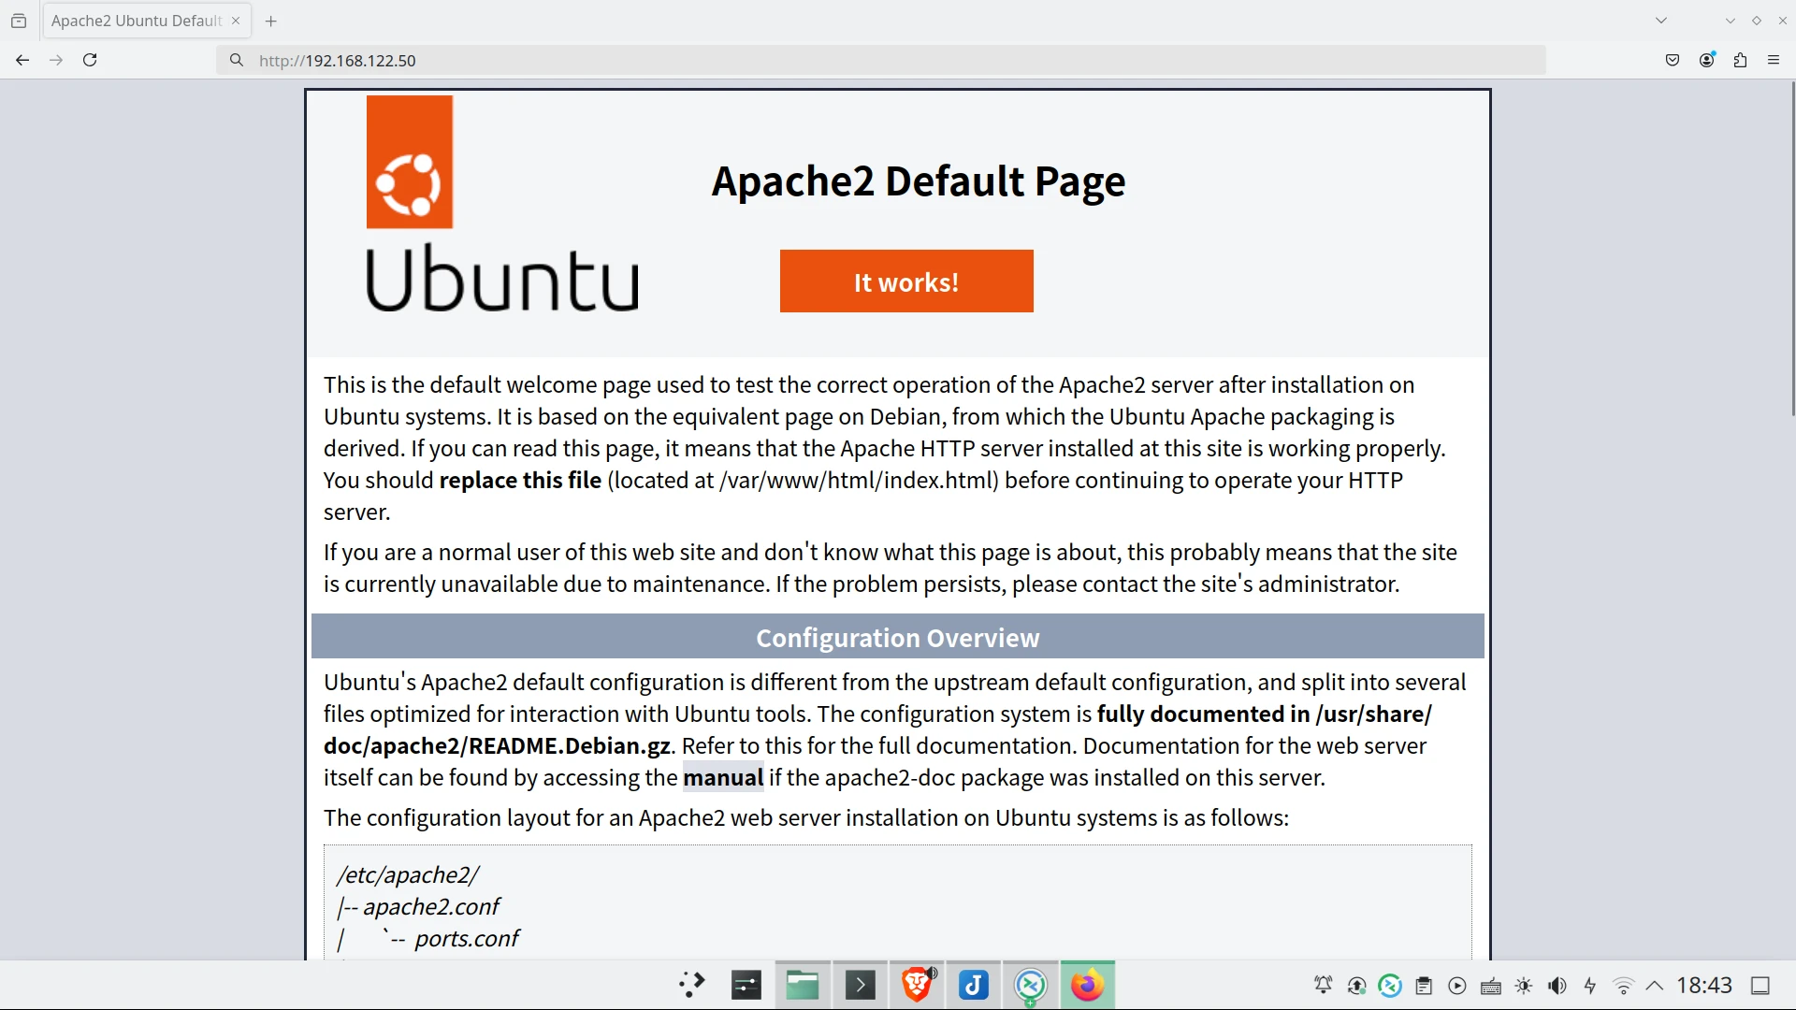Open the file manager from the taskbar
Viewport: 1796px width, 1010px height.
click(802, 985)
